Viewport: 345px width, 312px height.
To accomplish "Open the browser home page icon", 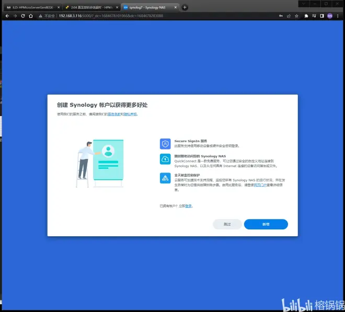I will 31,16.
